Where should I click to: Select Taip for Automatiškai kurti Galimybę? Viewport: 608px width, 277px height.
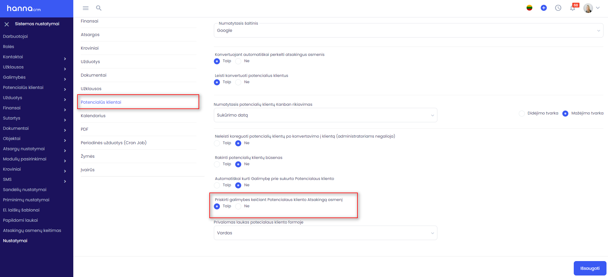pyautogui.click(x=217, y=185)
